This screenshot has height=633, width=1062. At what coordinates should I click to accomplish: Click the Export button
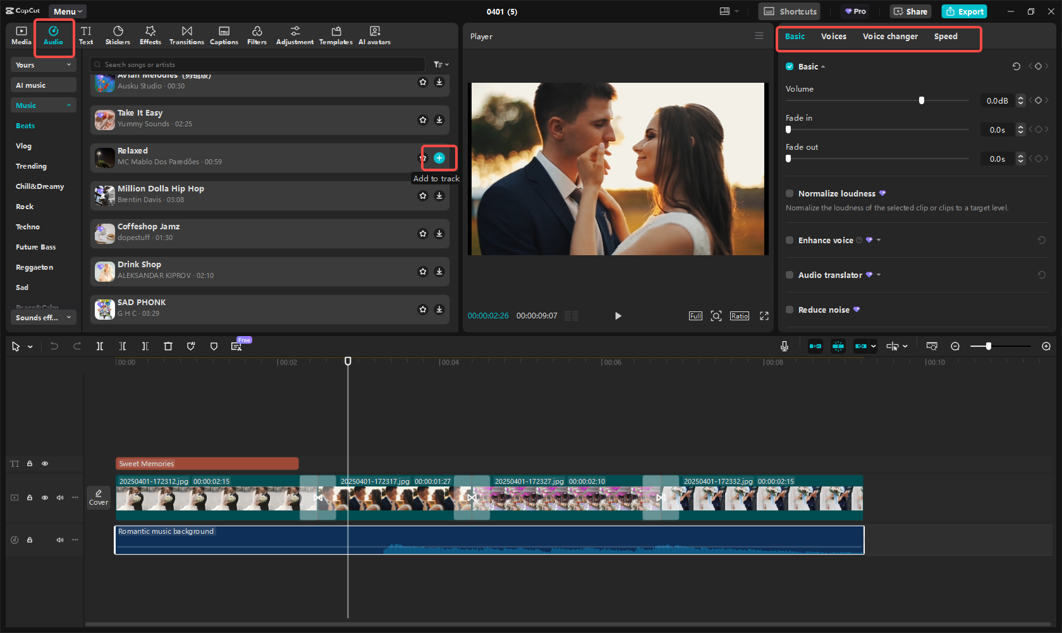tap(963, 11)
